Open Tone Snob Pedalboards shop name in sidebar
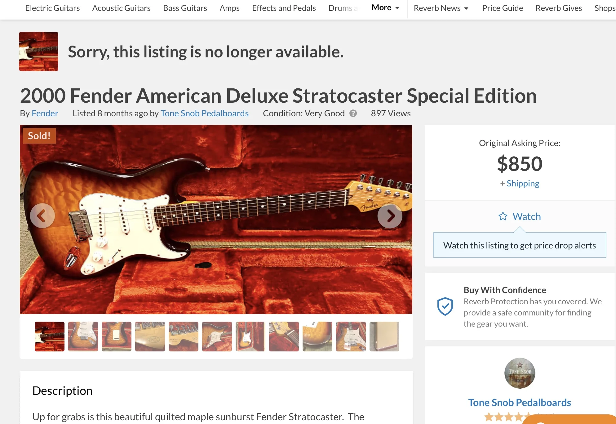The image size is (616, 424). (x=520, y=403)
